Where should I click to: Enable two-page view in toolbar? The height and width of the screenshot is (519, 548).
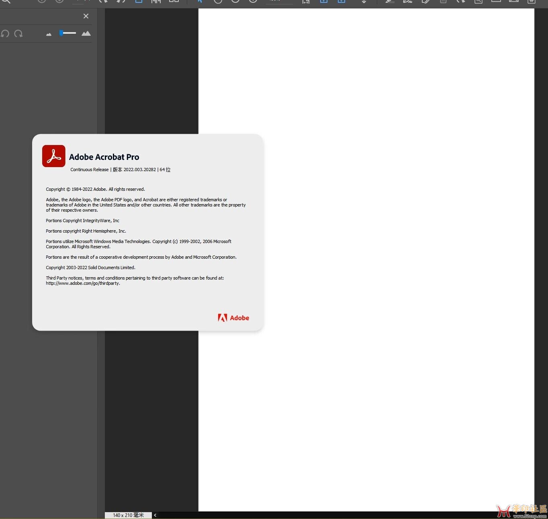174,2
